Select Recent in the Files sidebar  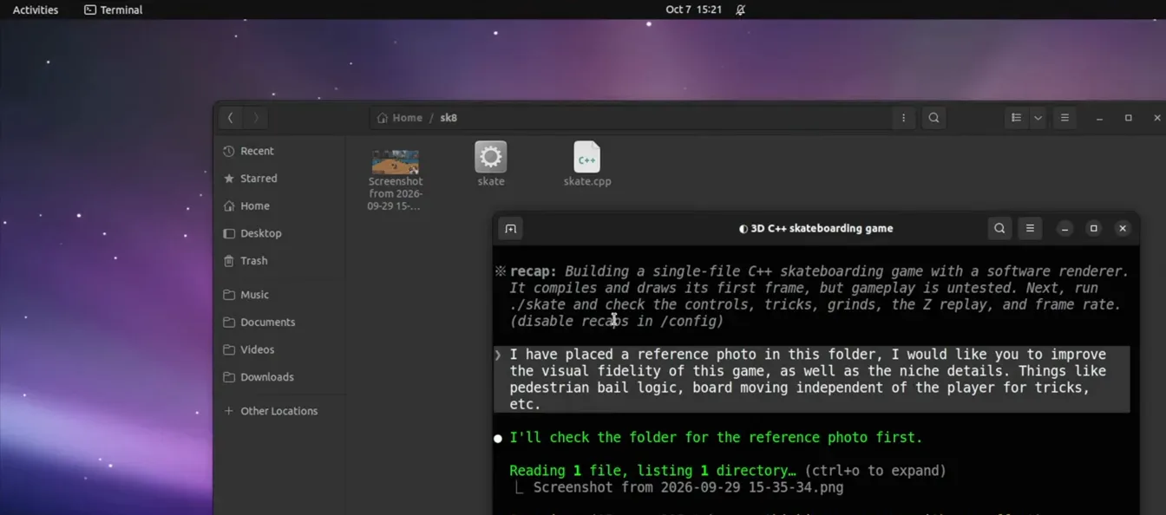(279, 151)
